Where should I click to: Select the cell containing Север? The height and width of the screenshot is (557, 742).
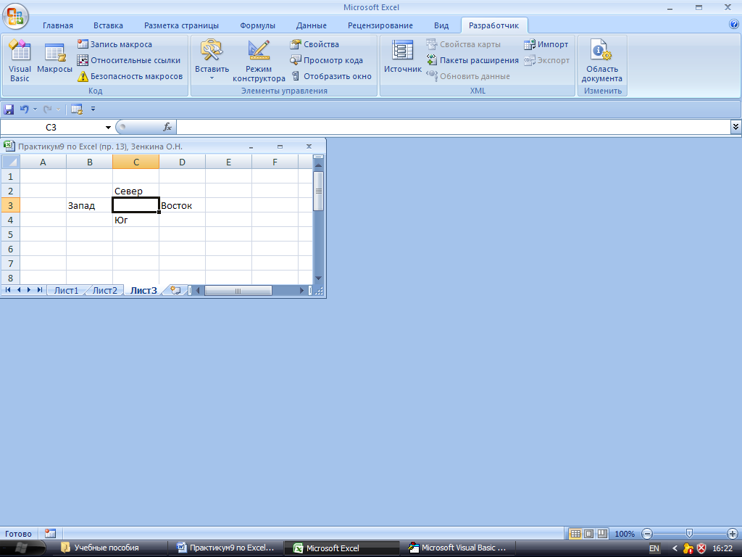(x=136, y=191)
